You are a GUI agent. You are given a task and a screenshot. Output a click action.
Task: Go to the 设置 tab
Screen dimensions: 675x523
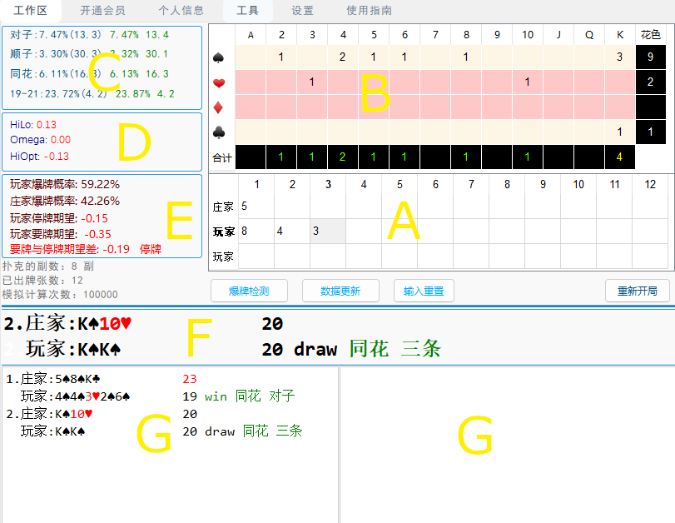(303, 11)
